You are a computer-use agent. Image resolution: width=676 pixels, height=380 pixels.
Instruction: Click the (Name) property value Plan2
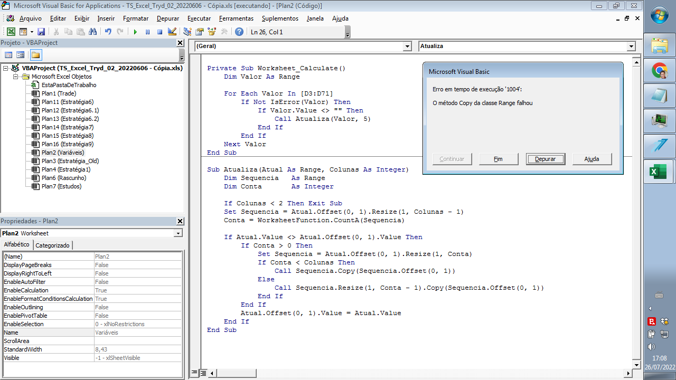138,256
